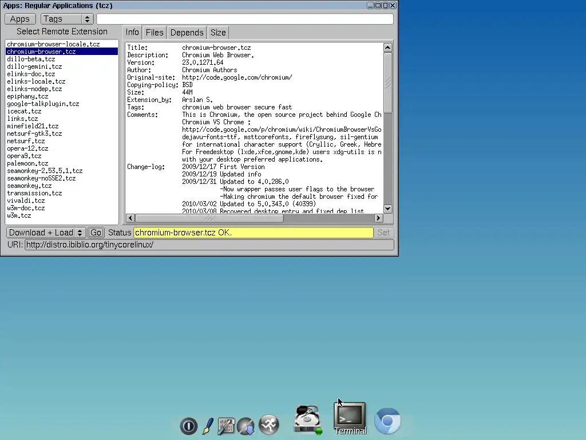Select elinks-doc.tcz extension
The image size is (586, 440).
click(62, 74)
